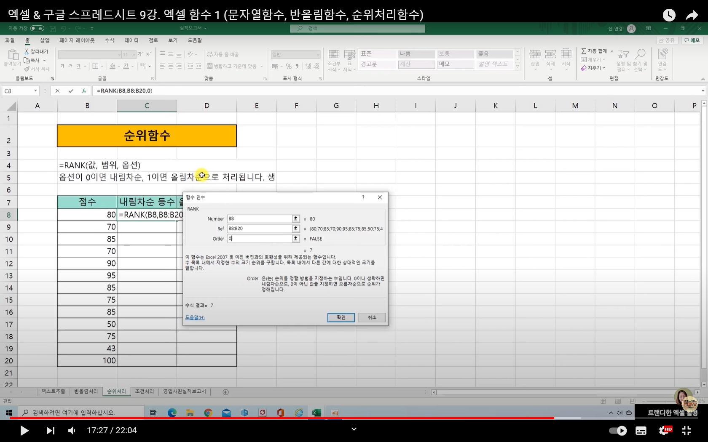Click the 메모 comments button
The image size is (708, 442).
click(692, 40)
